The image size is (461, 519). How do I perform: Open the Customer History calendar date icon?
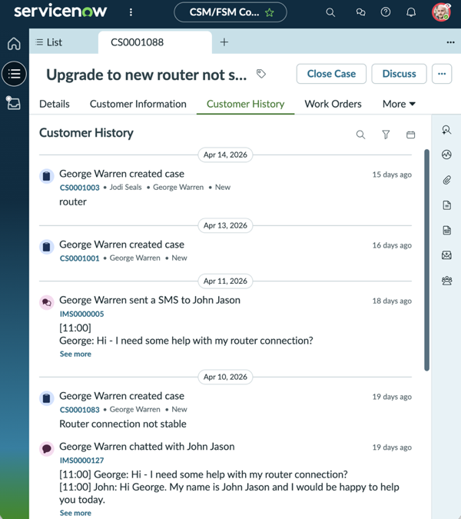(410, 135)
